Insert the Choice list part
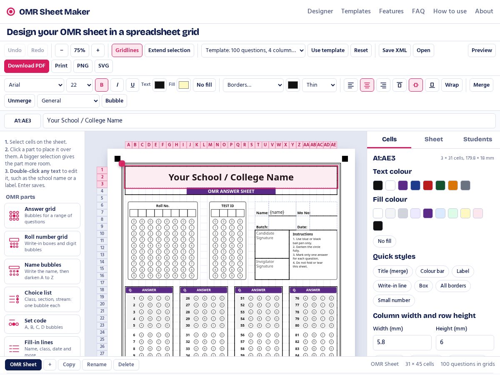Viewport: 500px width, 375px height. point(42,299)
